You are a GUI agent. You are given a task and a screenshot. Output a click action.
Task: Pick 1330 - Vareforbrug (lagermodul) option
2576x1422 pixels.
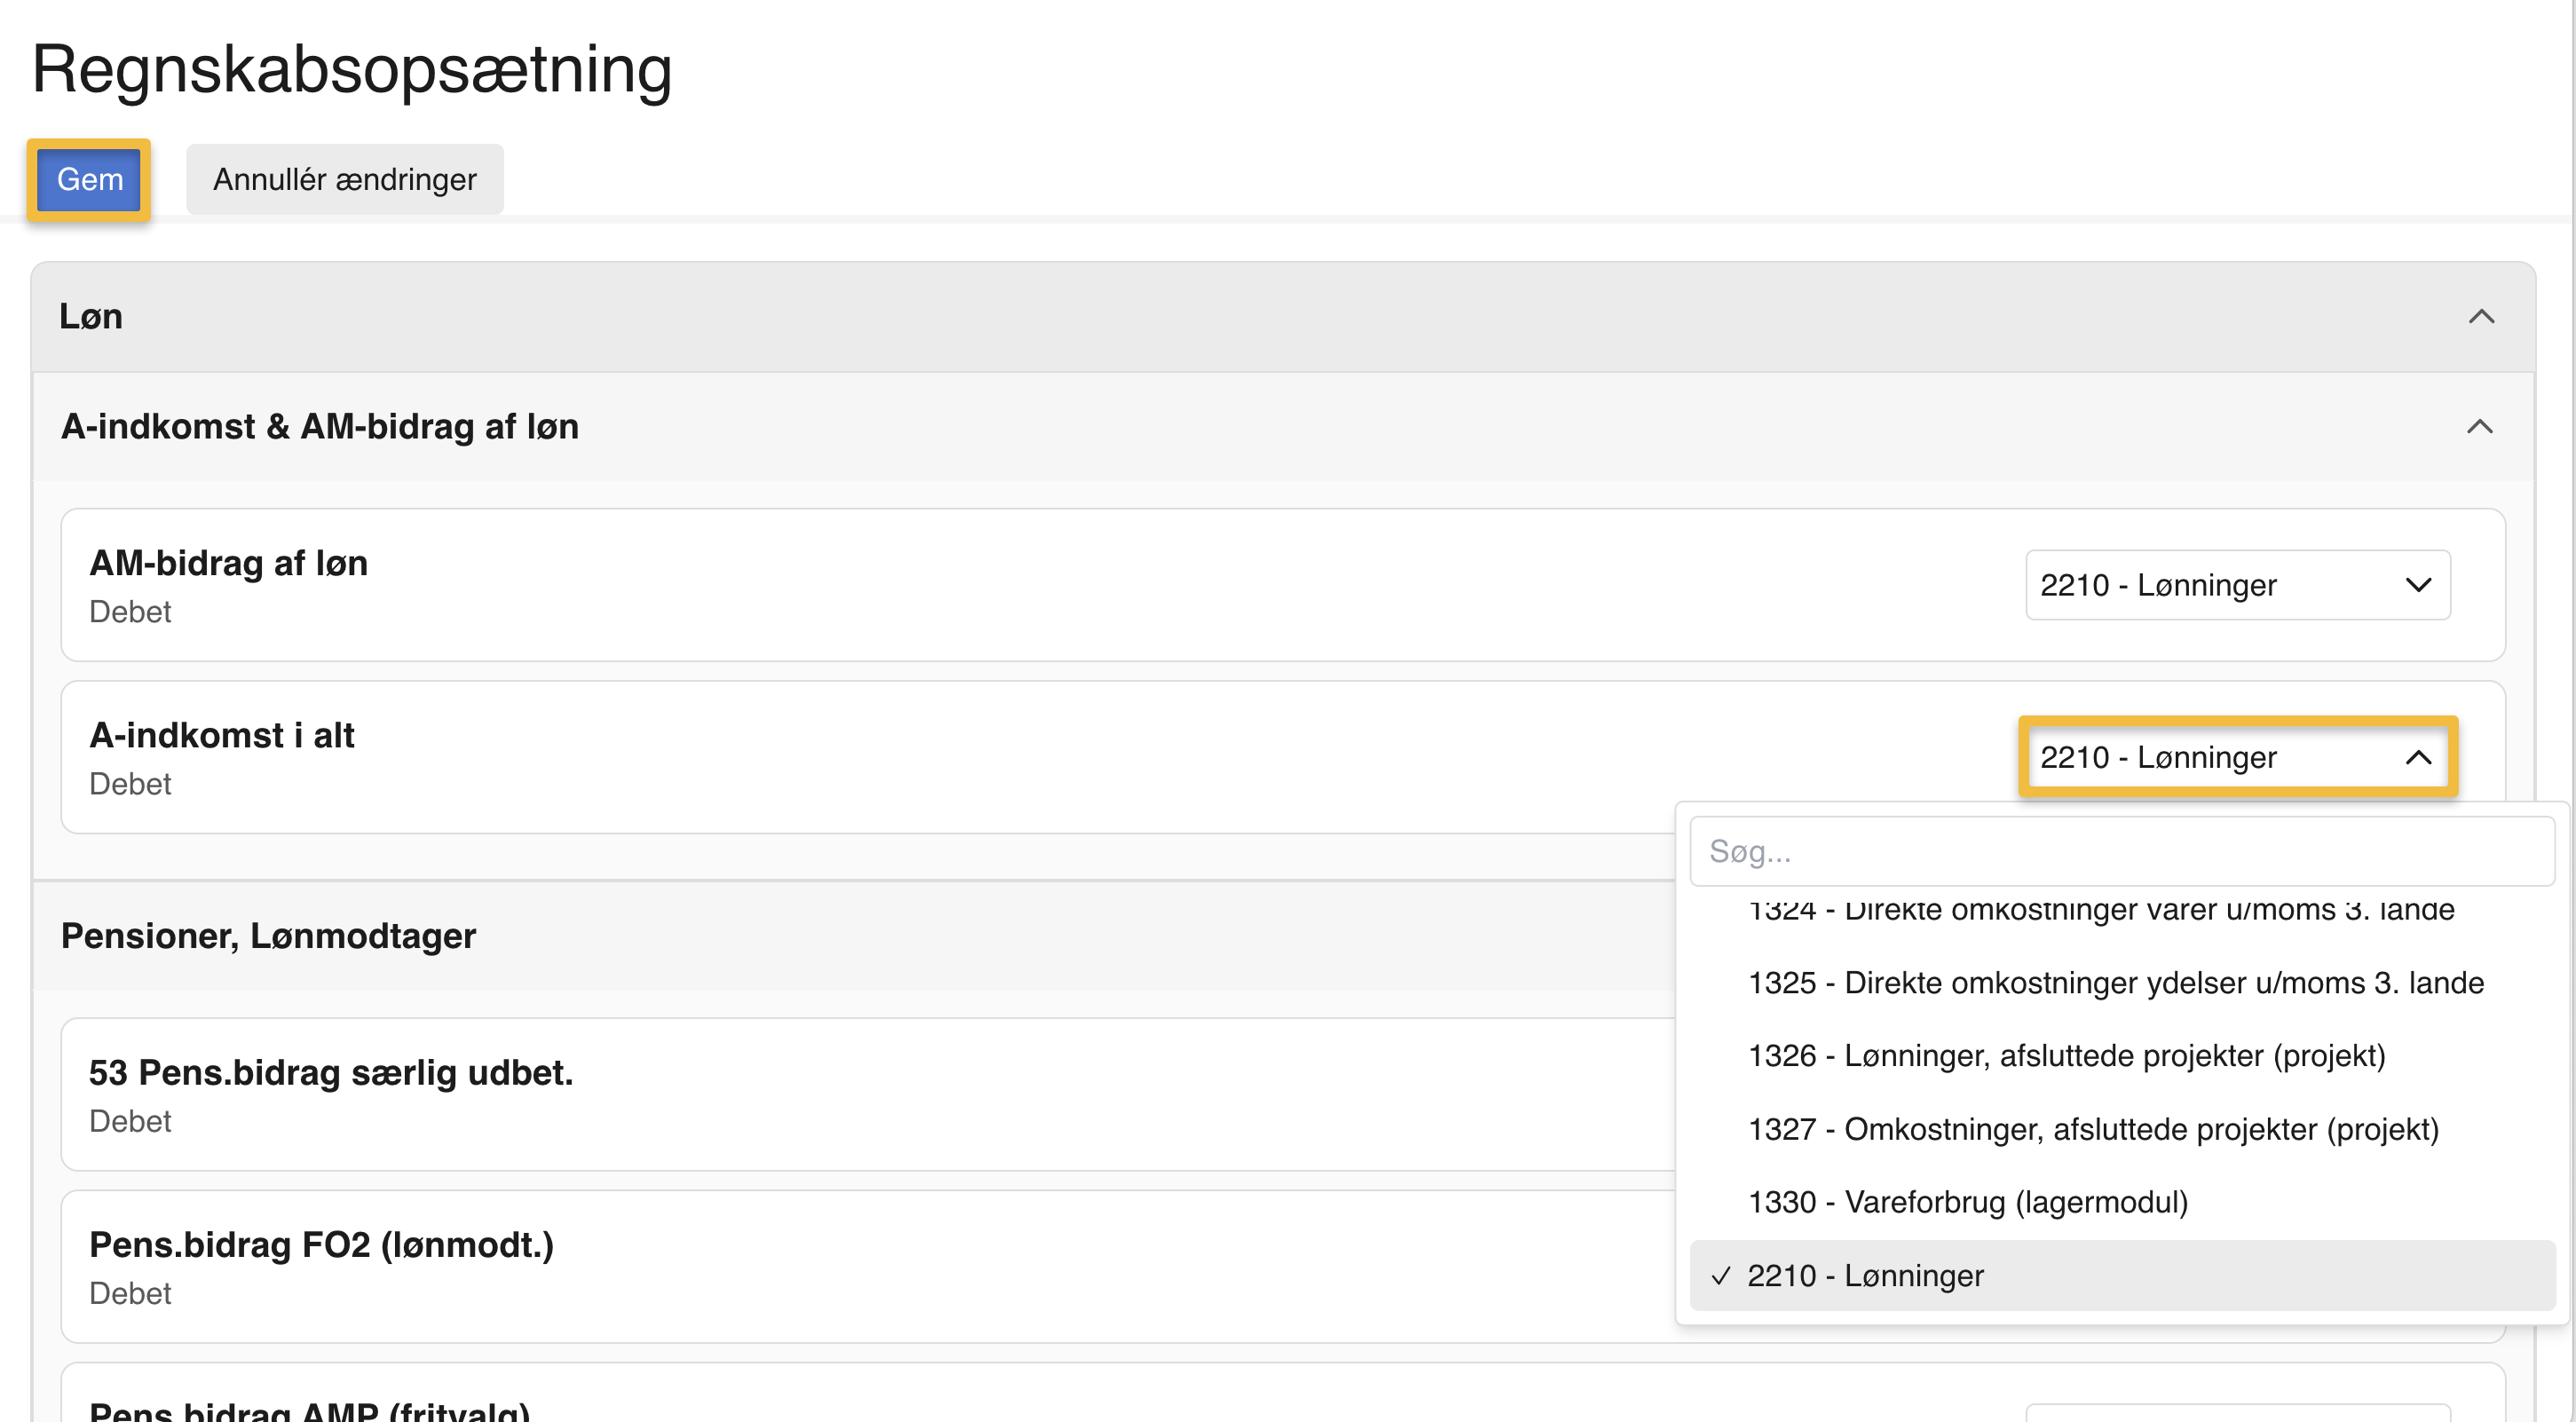1967,1202
